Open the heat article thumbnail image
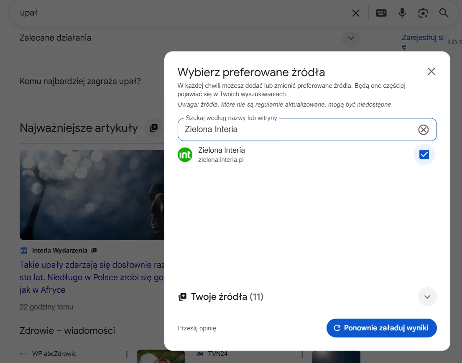This screenshot has width=462, height=363. click(x=92, y=195)
